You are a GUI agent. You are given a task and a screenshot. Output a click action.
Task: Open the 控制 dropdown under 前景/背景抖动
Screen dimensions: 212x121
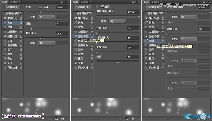(x=117, y=21)
